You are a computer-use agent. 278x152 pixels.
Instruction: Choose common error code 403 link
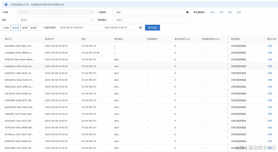click(239, 12)
